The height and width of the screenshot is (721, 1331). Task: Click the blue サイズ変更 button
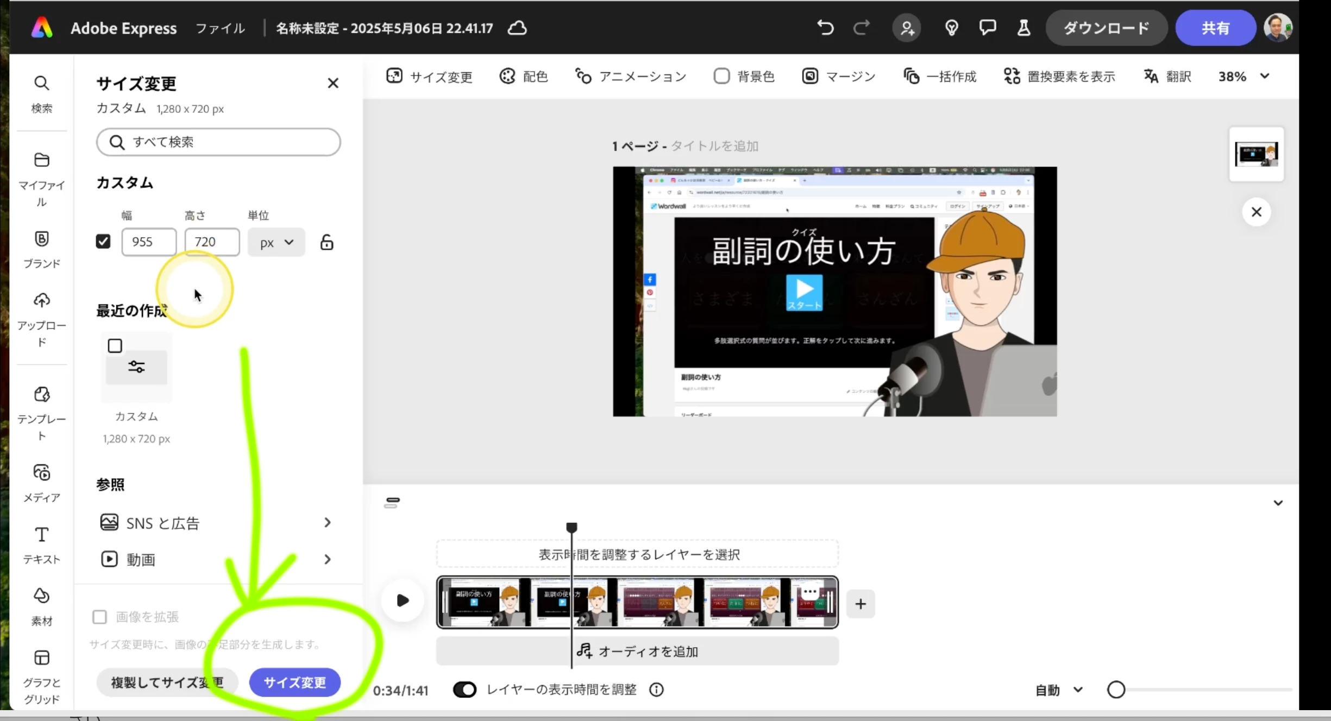pos(294,682)
